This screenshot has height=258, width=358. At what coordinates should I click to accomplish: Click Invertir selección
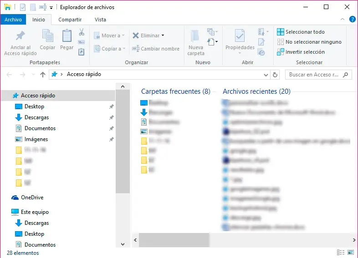point(301,52)
